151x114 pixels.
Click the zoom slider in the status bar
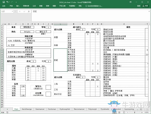(x=135, y=112)
